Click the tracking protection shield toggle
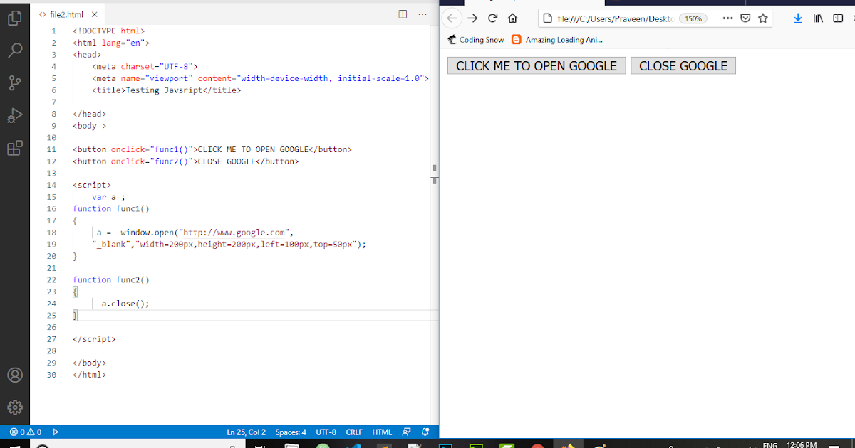The image size is (855, 448). click(x=743, y=18)
